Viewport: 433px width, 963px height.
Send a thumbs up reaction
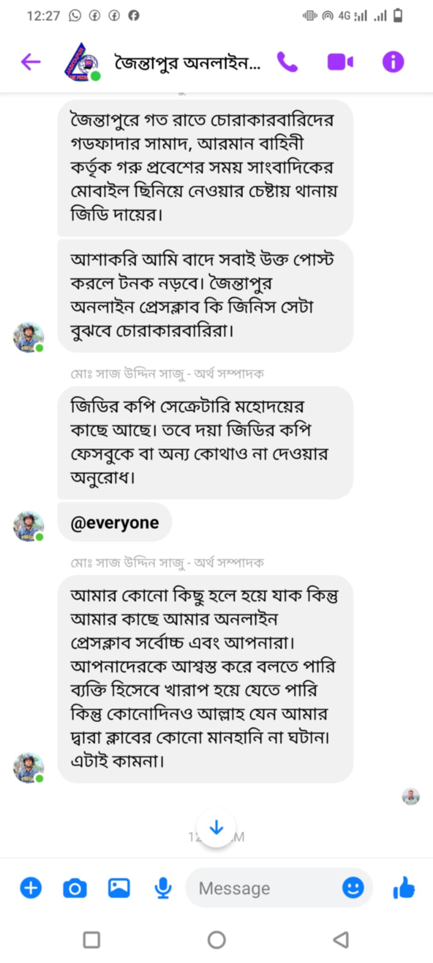[403, 888]
